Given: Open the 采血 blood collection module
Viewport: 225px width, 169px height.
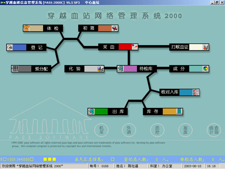Looking at the screenshot, I should pos(118,47).
